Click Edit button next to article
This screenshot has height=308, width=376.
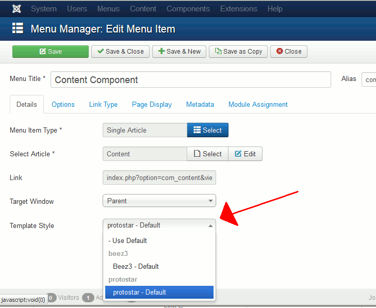tap(245, 154)
